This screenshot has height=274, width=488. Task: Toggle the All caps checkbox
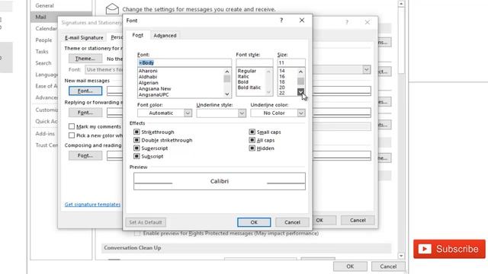[x=252, y=140]
